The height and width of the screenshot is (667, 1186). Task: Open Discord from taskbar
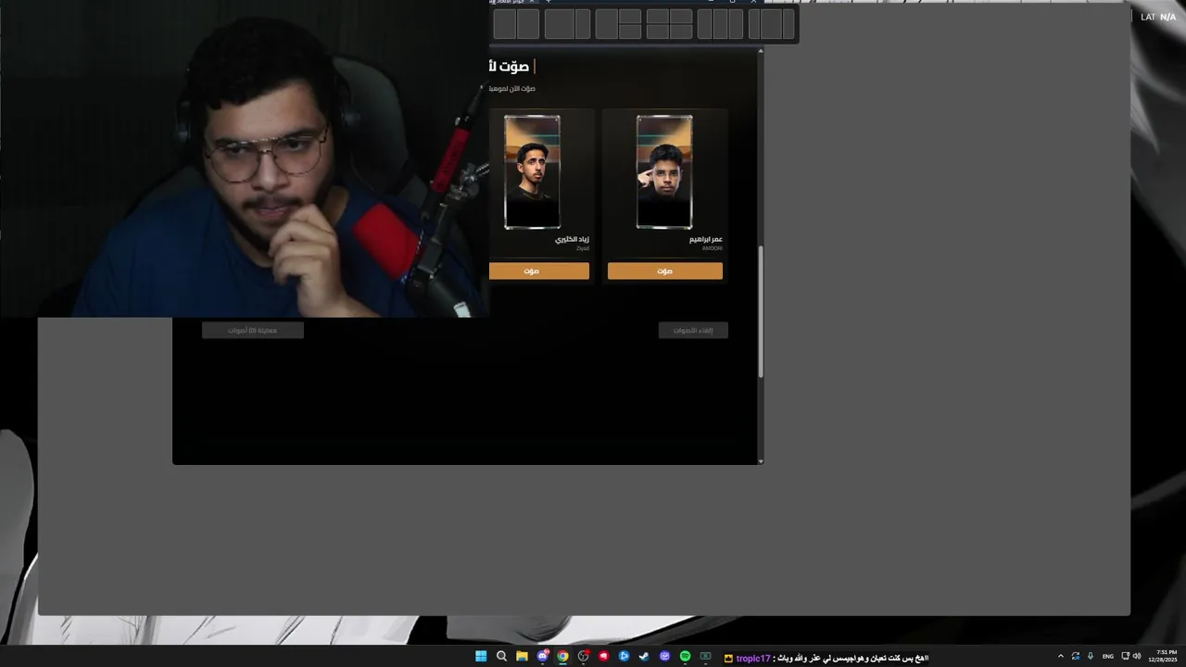(542, 657)
